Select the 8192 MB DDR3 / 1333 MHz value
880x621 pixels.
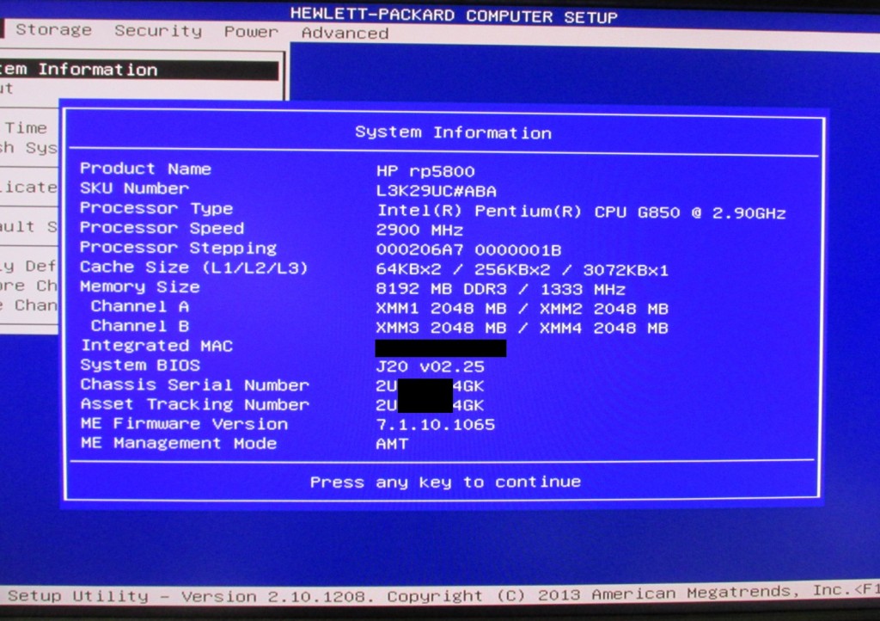(500, 289)
